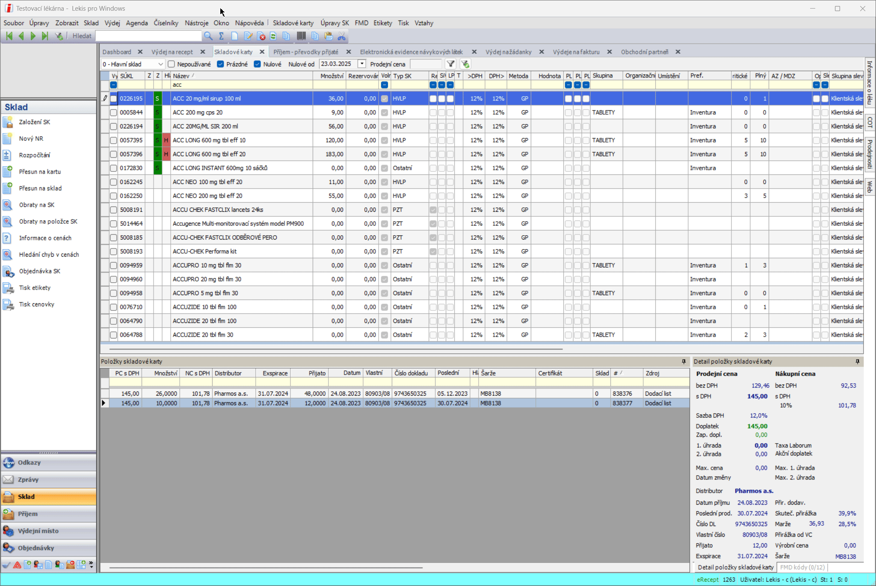Check row checkbox for ACCU-CHEK Performa kit

click(113, 252)
